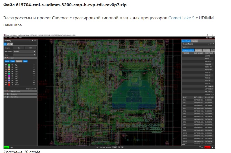Expand the Objects & Areas section

(5, 91)
